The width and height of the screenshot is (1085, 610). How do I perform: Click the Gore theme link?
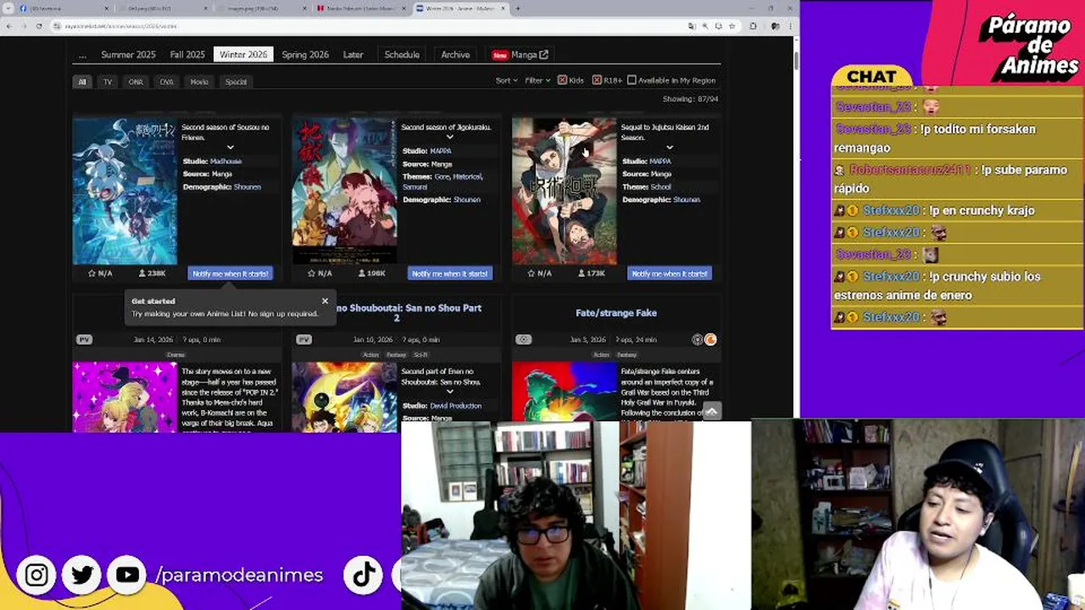click(442, 176)
